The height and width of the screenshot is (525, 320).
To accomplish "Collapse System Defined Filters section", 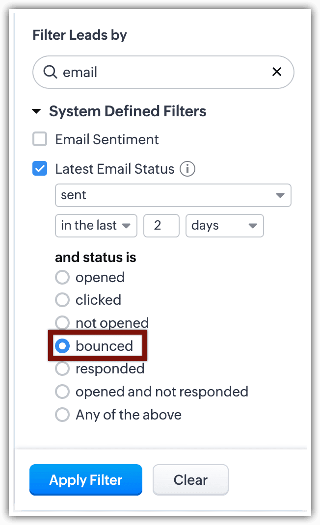I will (36, 111).
